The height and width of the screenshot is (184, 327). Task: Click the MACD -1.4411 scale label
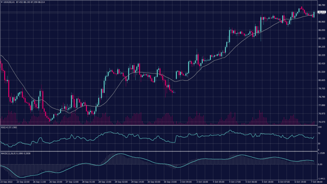click(x=320, y=179)
